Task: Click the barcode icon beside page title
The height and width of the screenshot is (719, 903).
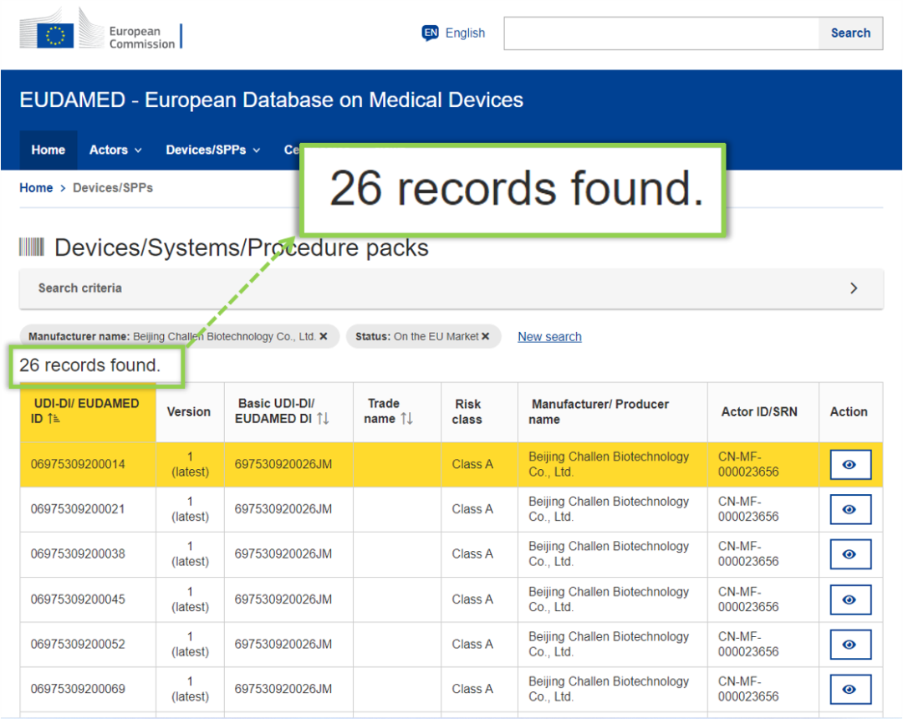Action: point(32,247)
